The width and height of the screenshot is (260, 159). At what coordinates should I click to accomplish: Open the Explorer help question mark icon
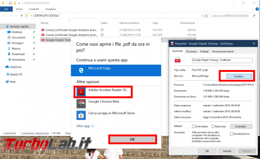(x=257, y=9)
